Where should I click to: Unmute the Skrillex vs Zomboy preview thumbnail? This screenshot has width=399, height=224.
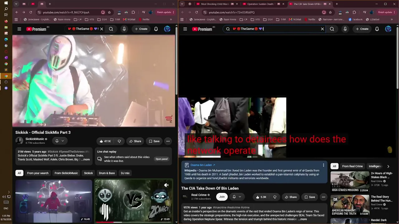tap(166, 185)
